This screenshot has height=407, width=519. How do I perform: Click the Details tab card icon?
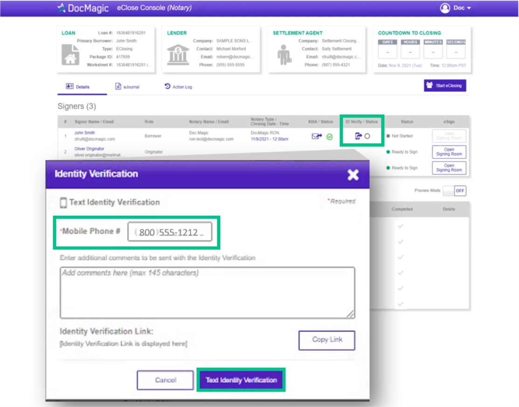(x=69, y=86)
